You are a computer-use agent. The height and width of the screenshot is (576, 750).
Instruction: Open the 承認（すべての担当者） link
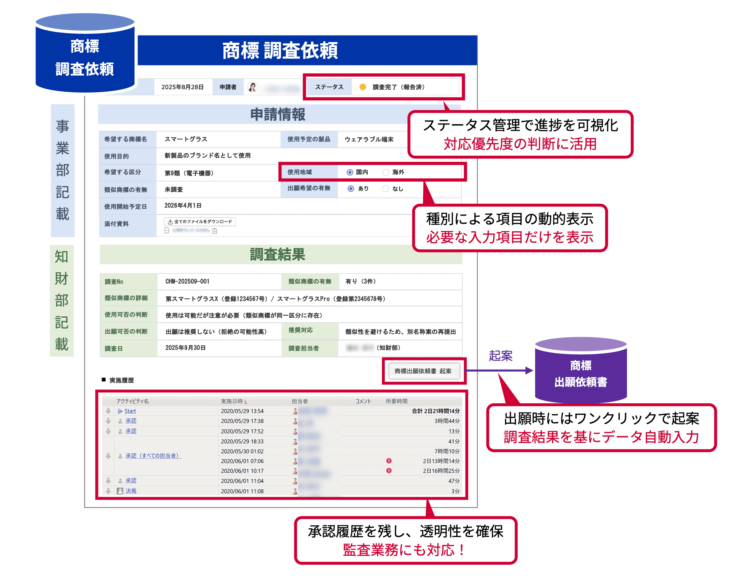click(153, 456)
